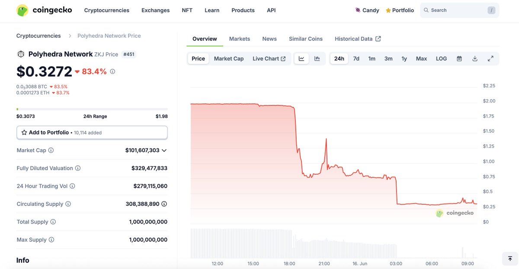519x269 pixels.
Task: Download the chart data
Action: (x=475, y=58)
